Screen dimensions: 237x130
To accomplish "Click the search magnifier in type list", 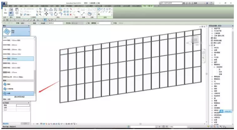I will point(34,38).
